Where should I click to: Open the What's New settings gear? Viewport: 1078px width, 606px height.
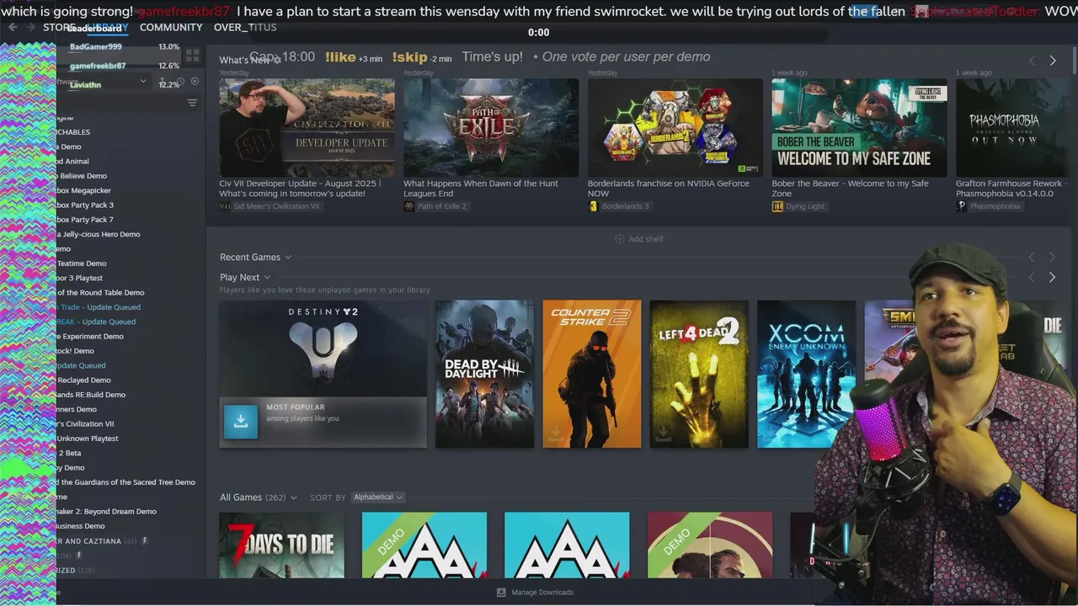[x=277, y=61]
